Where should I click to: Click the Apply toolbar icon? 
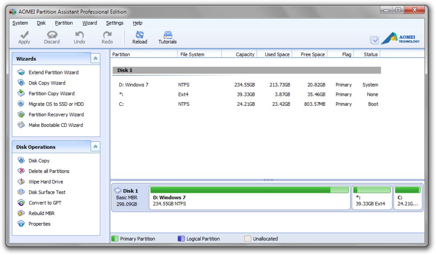(23, 34)
